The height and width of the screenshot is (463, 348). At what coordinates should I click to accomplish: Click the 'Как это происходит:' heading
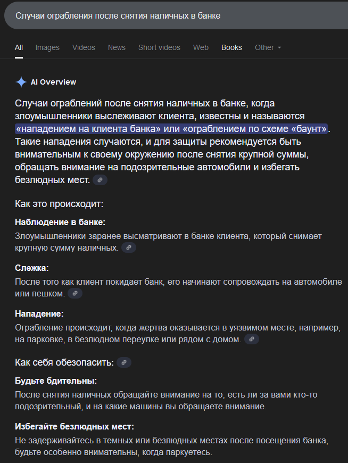pos(59,204)
